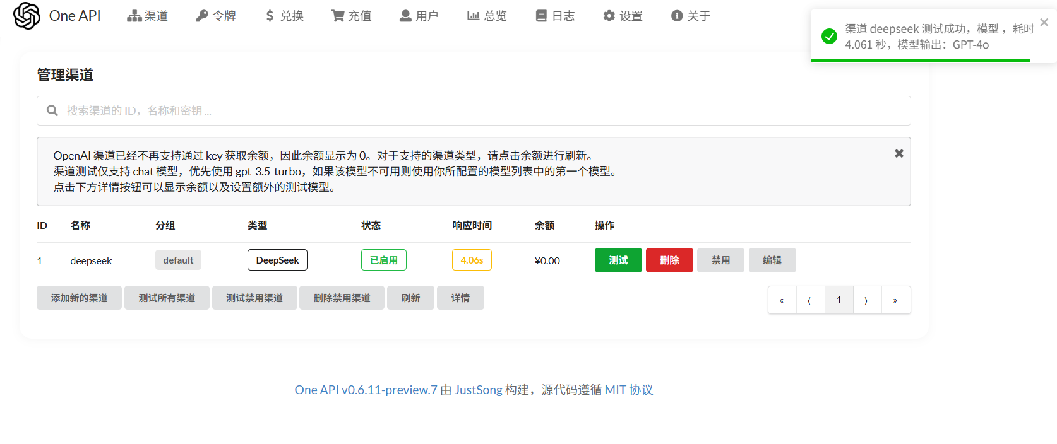Sort table by 状态 column header
Screen dimensions: 1057x444
[371, 225]
